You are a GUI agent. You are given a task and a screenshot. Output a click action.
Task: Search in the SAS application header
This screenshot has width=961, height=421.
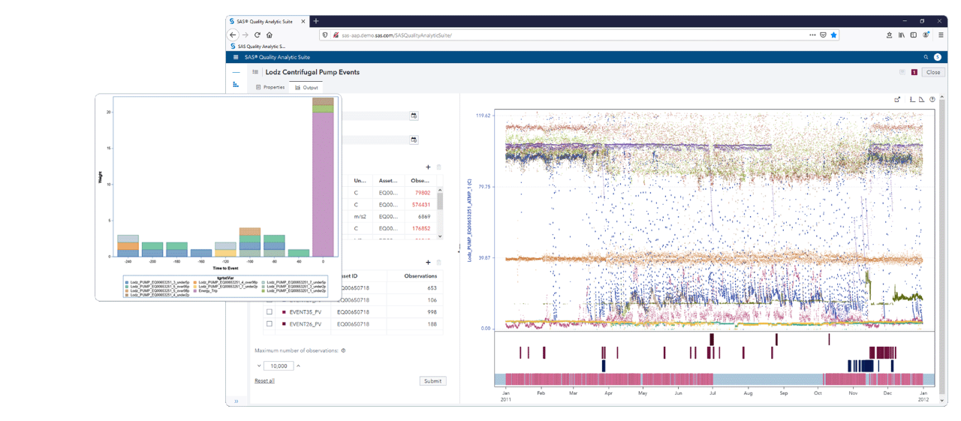926,57
